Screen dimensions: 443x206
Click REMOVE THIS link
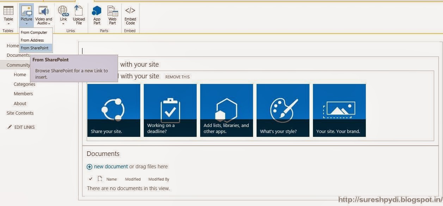coord(177,77)
